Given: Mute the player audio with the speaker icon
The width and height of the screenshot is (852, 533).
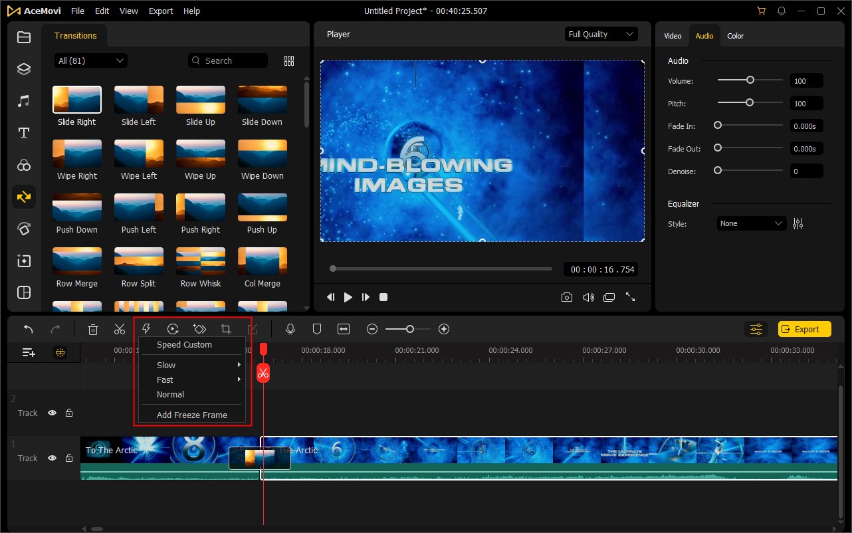Looking at the screenshot, I should pos(588,297).
